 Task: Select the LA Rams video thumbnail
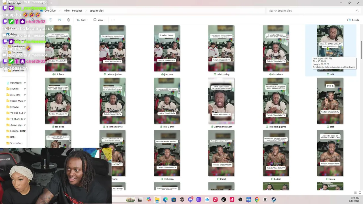click(x=58, y=48)
